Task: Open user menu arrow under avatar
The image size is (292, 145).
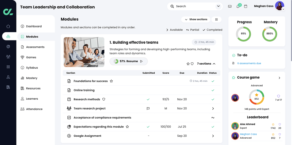Action: pyautogui.click(x=283, y=9)
